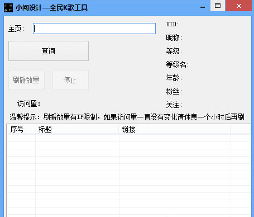The width and height of the screenshot is (254, 217).
Task: Click the 温馨提示 notice text
Action: point(127,117)
